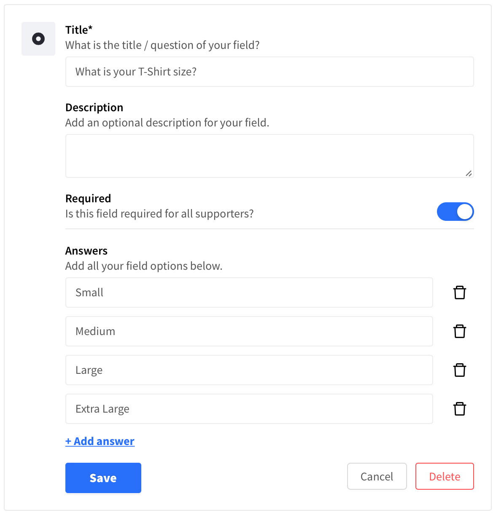The image size is (496, 515).
Task: Click inside the Description text area
Action: (270, 156)
